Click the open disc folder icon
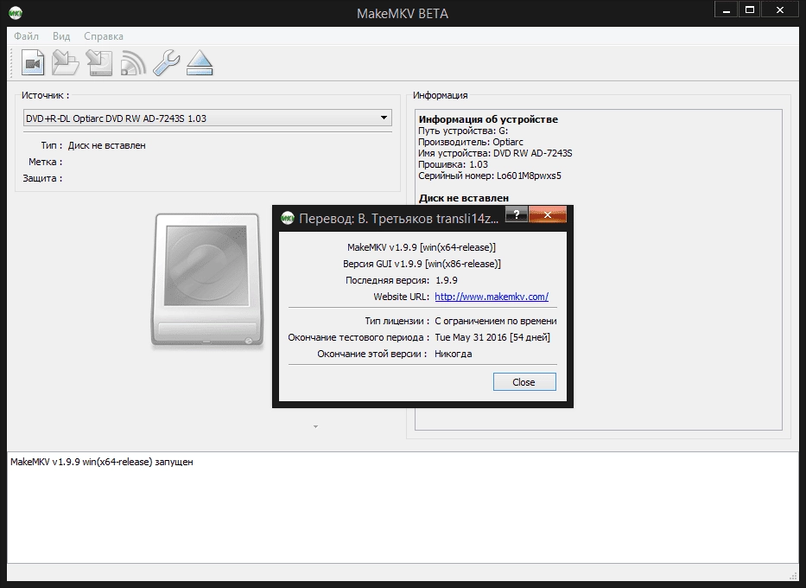 pyautogui.click(x=66, y=63)
